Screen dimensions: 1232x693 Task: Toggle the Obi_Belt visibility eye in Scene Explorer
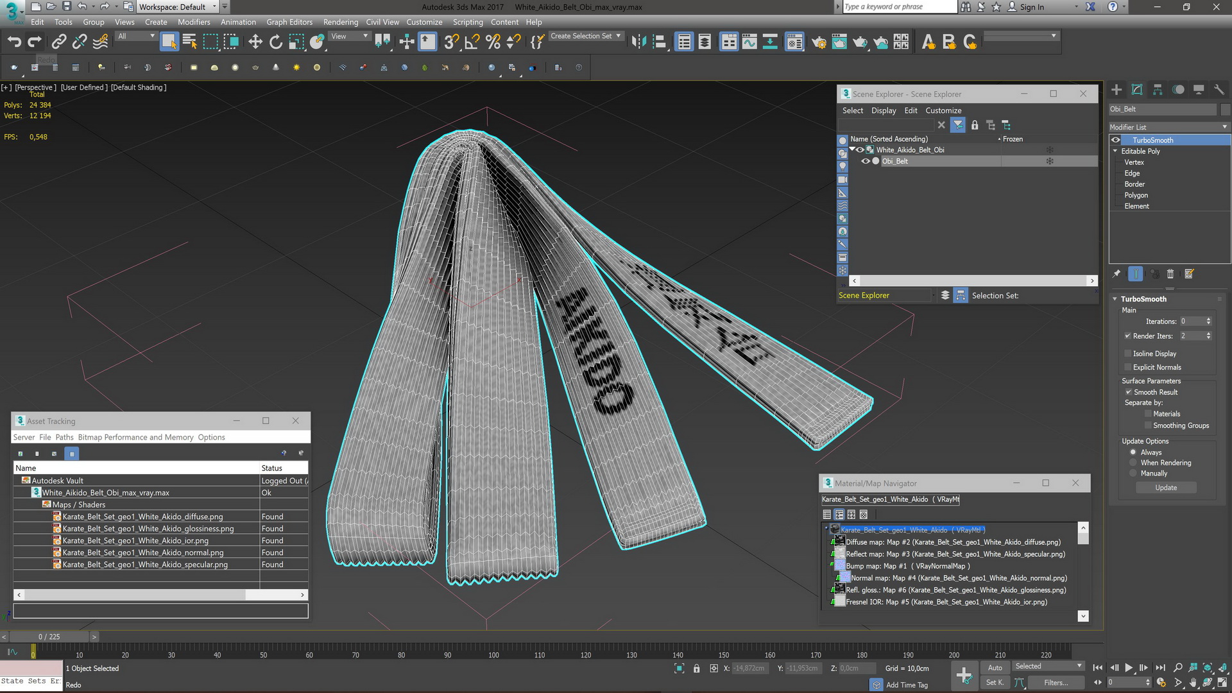(x=865, y=161)
